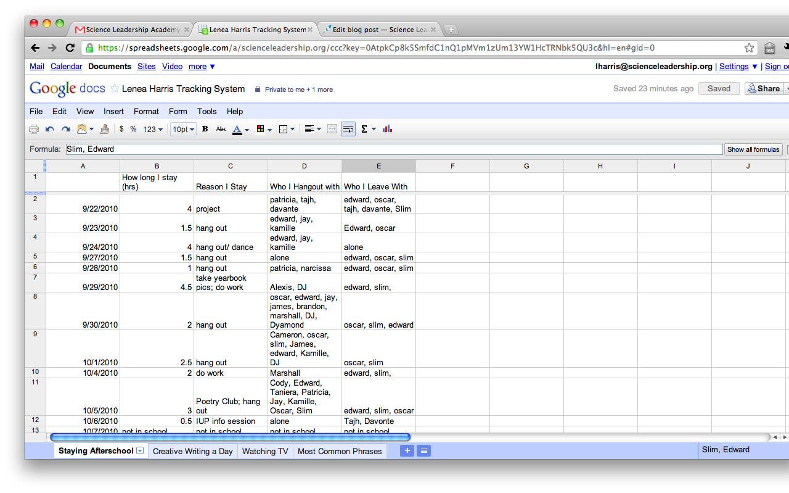Add new sheet with plus button
789x493 pixels.
click(x=407, y=451)
